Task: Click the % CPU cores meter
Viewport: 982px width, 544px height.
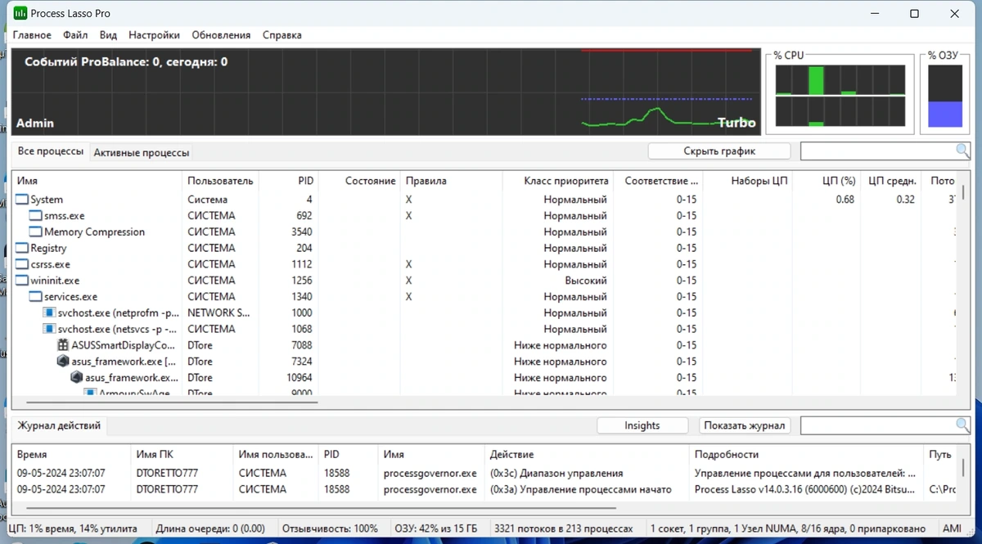Action: (840, 95)
